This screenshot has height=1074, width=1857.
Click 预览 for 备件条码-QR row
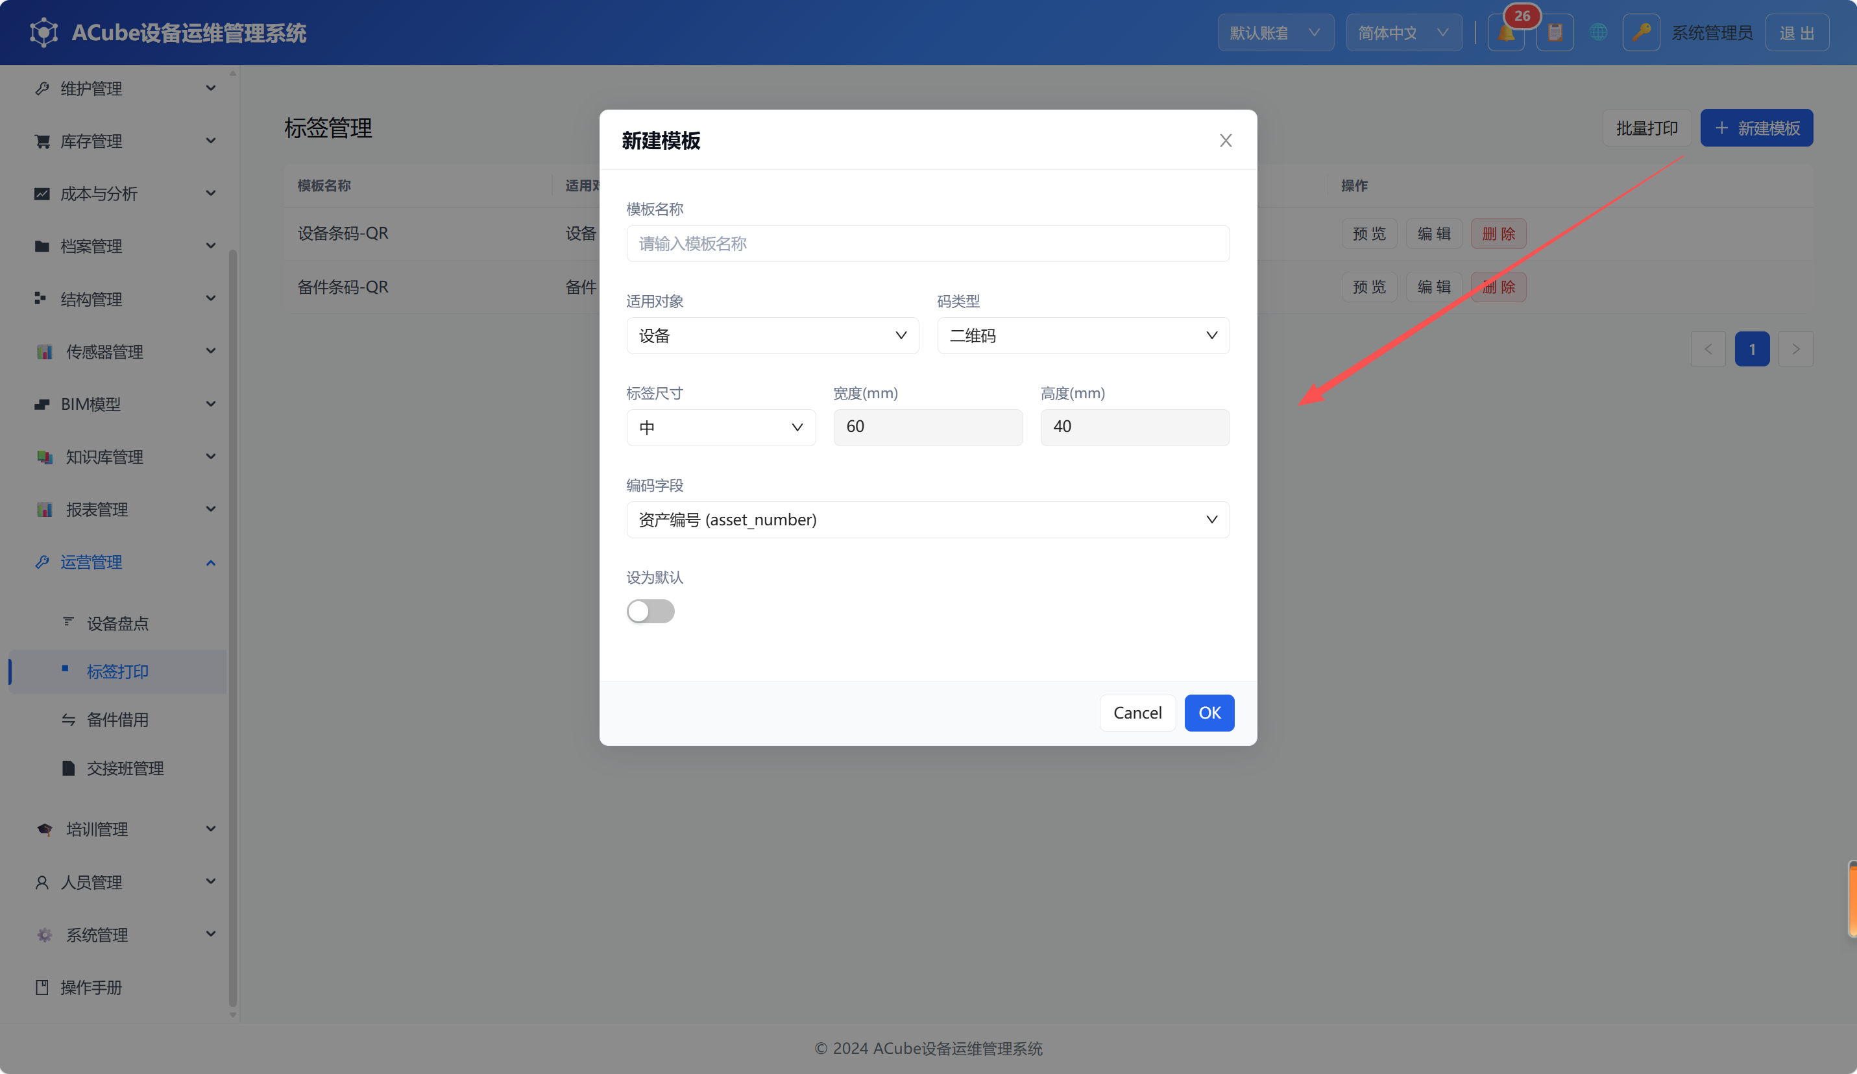pyautogui.click(x=1369, y=287)
